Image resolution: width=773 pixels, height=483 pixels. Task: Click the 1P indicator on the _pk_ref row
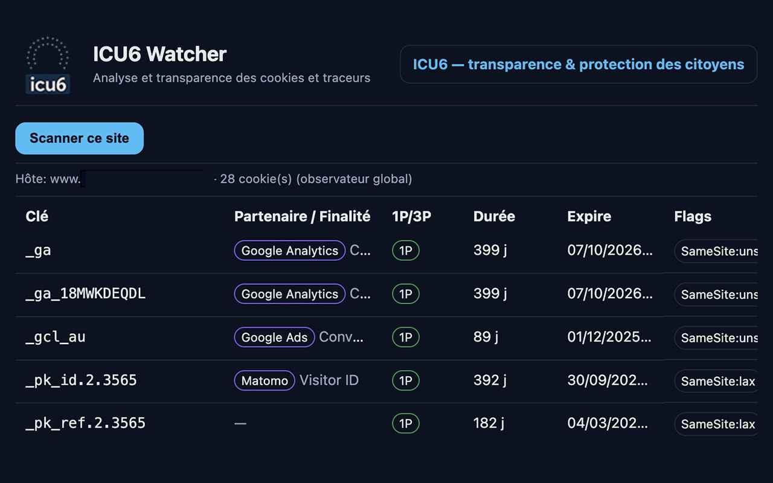405,423
